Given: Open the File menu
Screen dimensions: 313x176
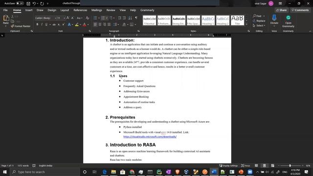Looking at the screenshot, I should click(x=5, y=10).
